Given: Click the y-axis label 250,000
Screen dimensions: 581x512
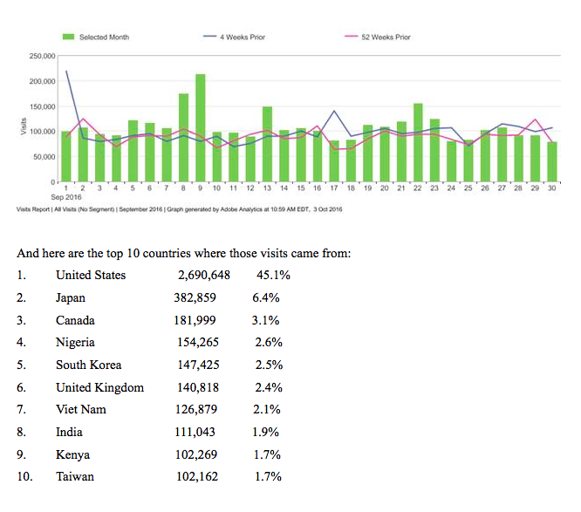Looking at the screenshot, I should point(42,56).
